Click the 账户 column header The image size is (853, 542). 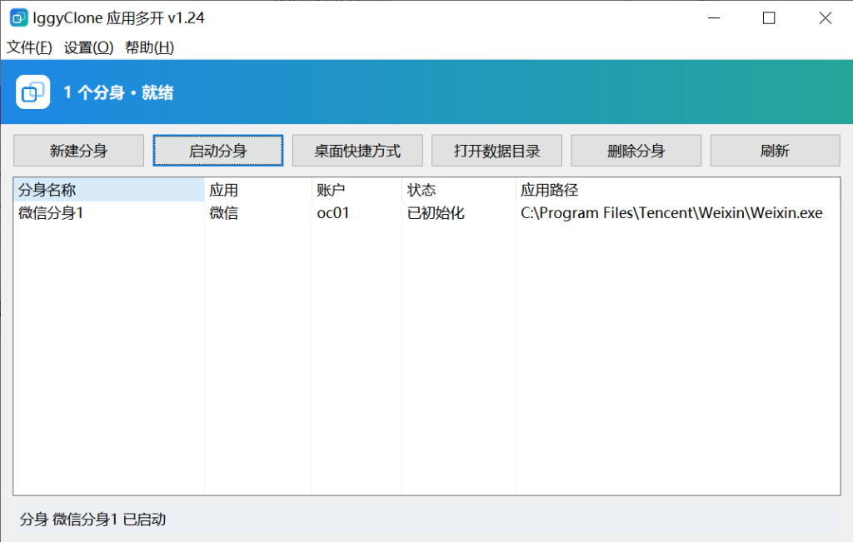(x=357, y=190)
